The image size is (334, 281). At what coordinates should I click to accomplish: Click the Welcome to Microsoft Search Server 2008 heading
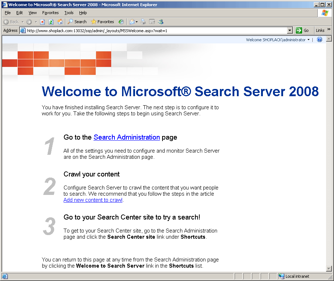tap(180, 91)
